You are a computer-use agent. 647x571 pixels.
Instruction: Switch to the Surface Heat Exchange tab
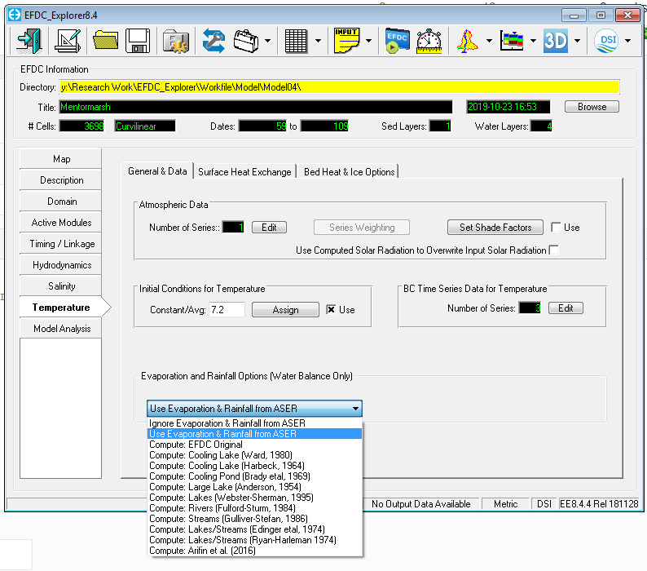[x=244, y=172]
